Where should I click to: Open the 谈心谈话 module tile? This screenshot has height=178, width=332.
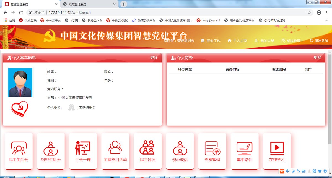tap(180, 151)
